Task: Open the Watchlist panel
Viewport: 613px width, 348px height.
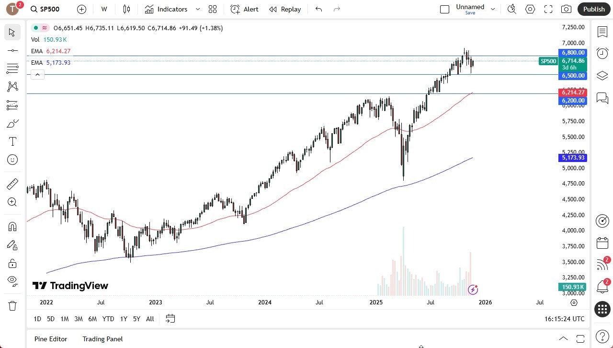Action: (602, 32)
